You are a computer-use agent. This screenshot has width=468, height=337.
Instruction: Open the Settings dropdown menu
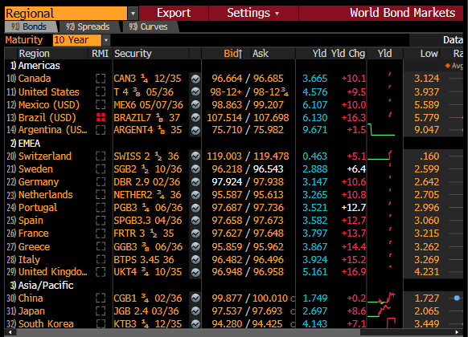pos(253,13)
